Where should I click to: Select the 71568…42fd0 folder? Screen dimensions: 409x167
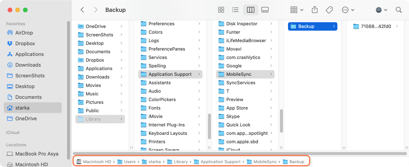[376, 26]
